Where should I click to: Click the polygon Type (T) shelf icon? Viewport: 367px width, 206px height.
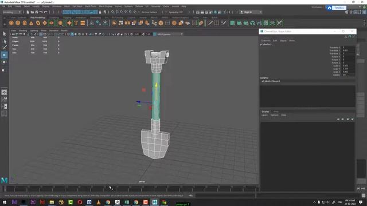(76, 23)
